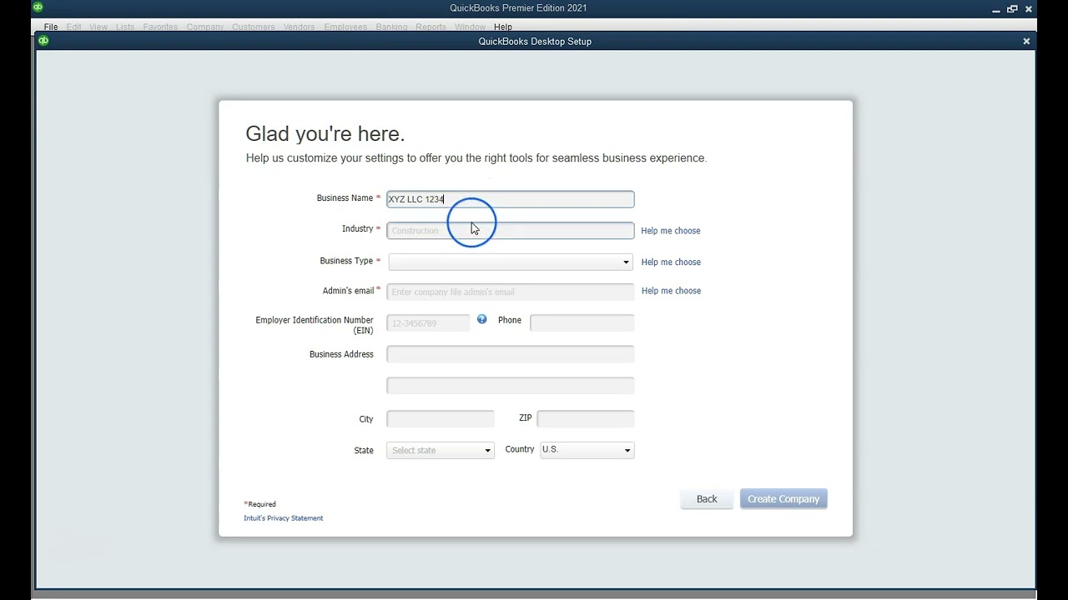Open Intuit's Privacy Statement link
This screenshot has width=1068, height=600.
tap(283, 518)
